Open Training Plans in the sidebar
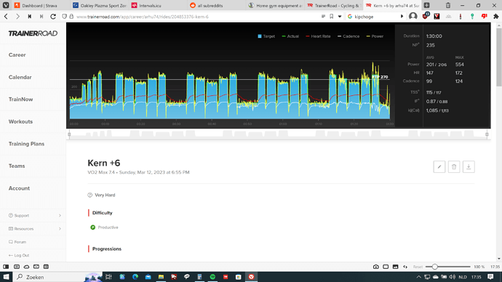Image resolution: width=502 pixels, height=282 pixels. click(26, 144)
